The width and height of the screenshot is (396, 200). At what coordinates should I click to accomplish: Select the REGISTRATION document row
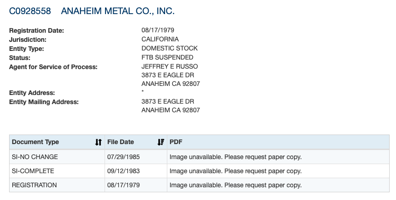pyautogui.click(x=35, y=185)
